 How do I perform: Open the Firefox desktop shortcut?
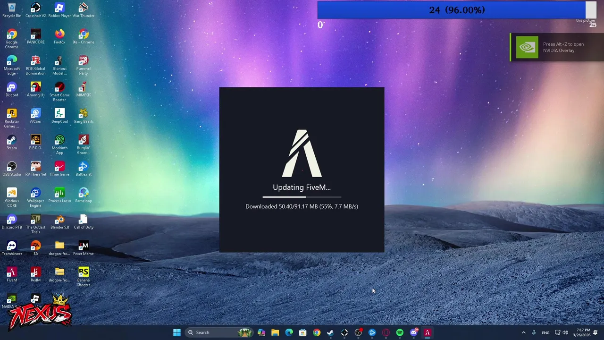pos(59,36)
